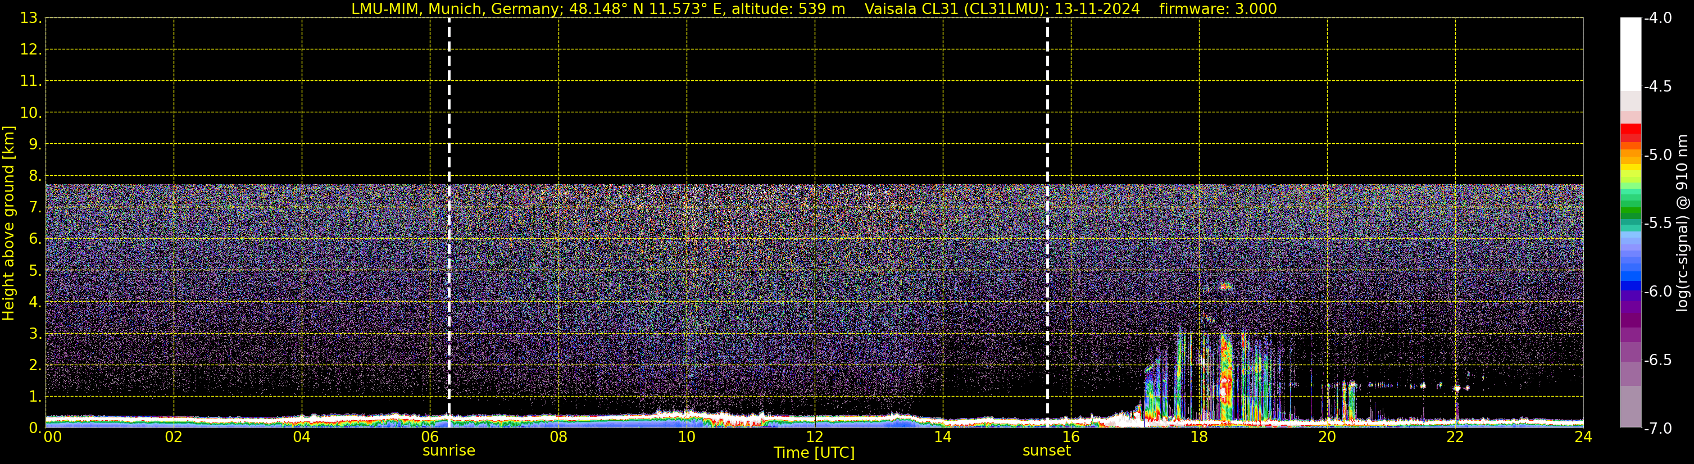Click the 'log(rc-signal) @ 910 nm' colorbar label
1694x464 pixels.
click(x=1683, y=224)
